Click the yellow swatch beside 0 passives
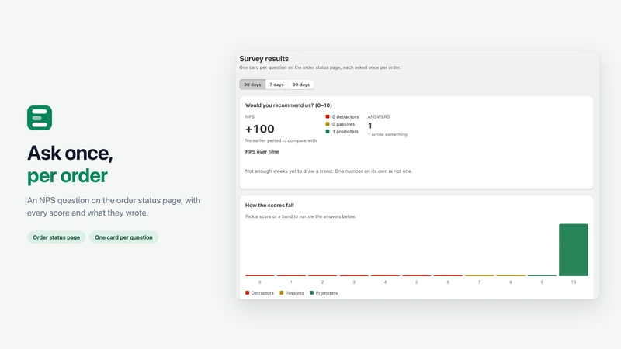621x349 pixels. pos(328,124)
